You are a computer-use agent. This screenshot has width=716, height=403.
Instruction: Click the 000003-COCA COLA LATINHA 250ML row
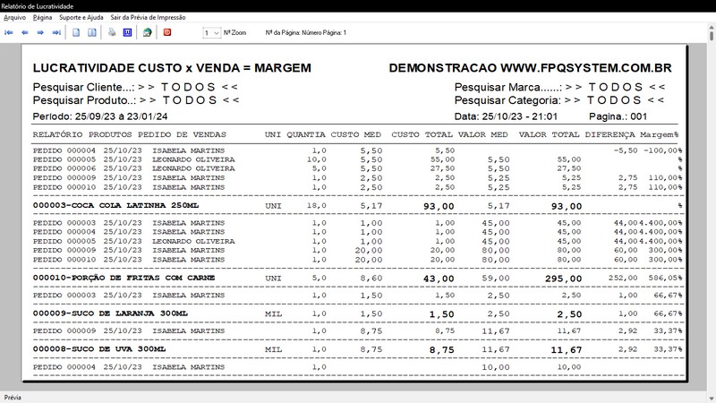pos(357,206)
